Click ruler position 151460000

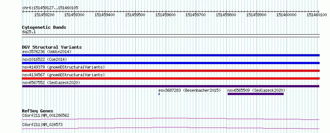pyautogui.click(x=287, y=15)
